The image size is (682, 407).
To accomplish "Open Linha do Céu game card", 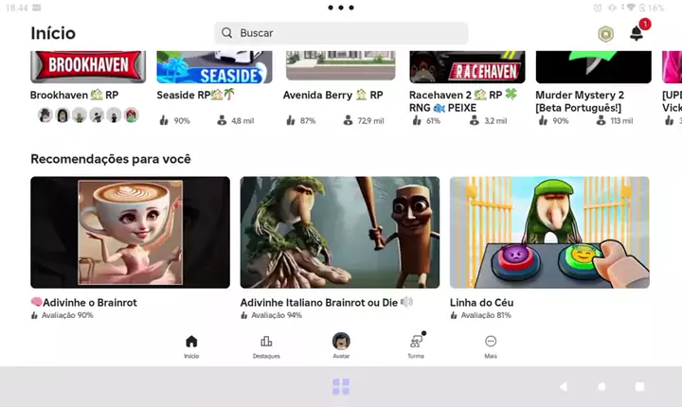I will point(549,232).
